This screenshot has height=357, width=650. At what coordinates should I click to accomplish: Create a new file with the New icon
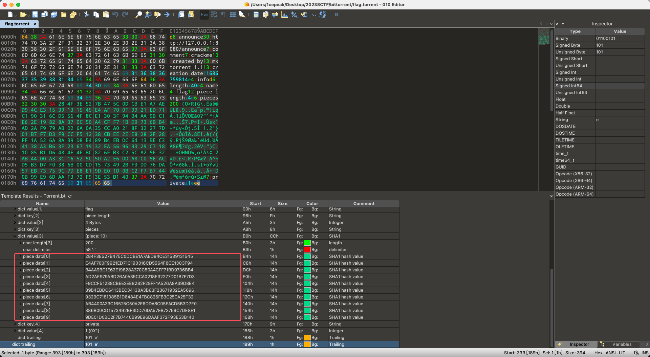[x=10, y=15]
